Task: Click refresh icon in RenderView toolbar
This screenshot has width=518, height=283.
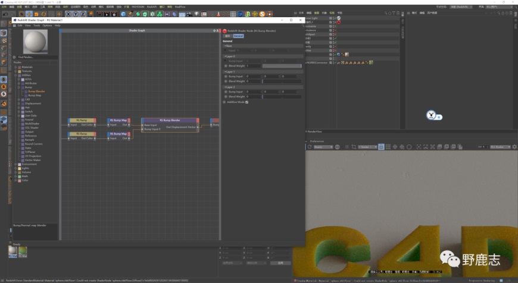Action: [310, 147]
